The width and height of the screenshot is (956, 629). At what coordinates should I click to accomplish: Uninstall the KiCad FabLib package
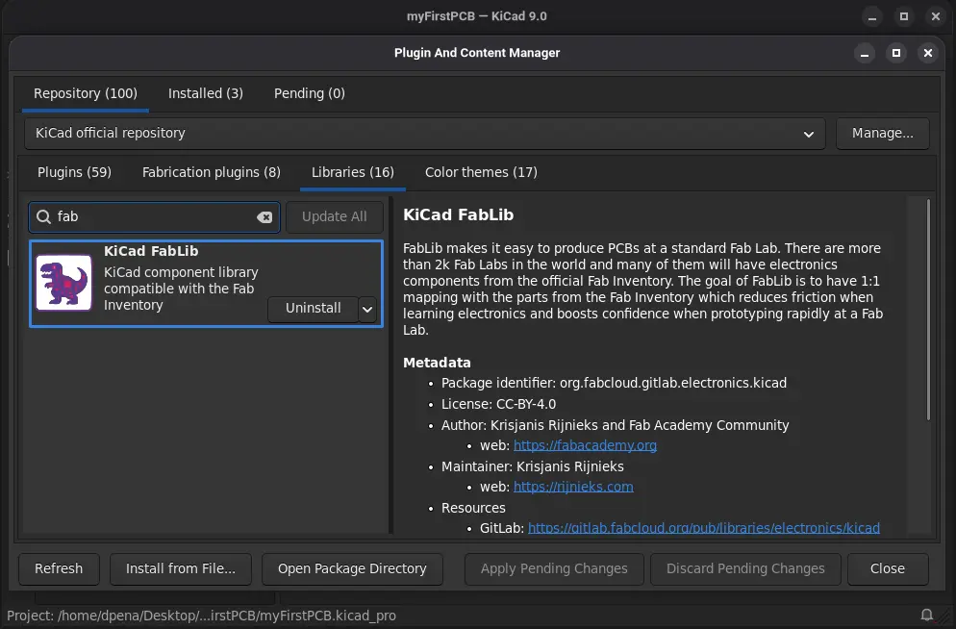coord(313,309)
